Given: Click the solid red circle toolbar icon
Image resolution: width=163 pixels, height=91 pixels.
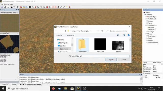Looking at the screenshot, I should (x=47, y=7).
